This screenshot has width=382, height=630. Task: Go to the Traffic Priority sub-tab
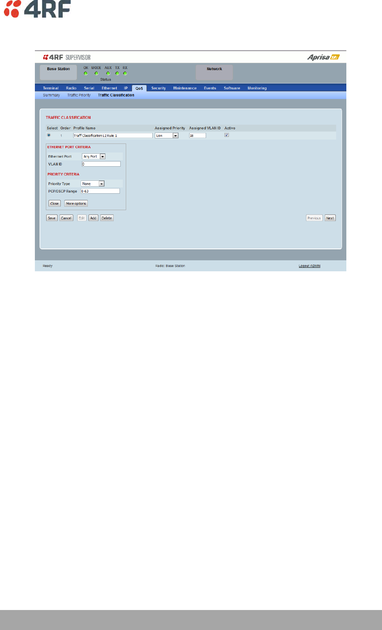coord(79,95)
